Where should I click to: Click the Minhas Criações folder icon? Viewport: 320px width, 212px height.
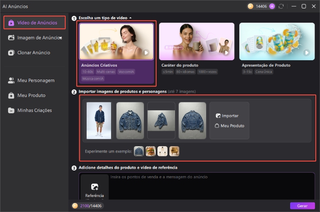(11, 110)
